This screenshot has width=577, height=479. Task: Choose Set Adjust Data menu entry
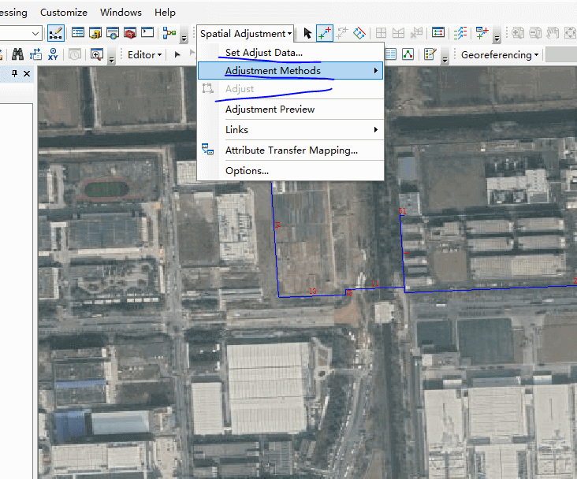263,52
